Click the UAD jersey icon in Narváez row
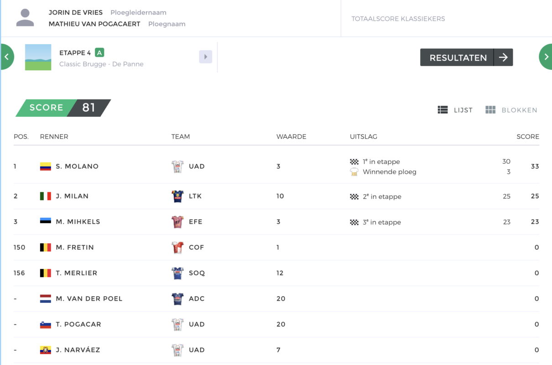 click(x=177, y=350)
